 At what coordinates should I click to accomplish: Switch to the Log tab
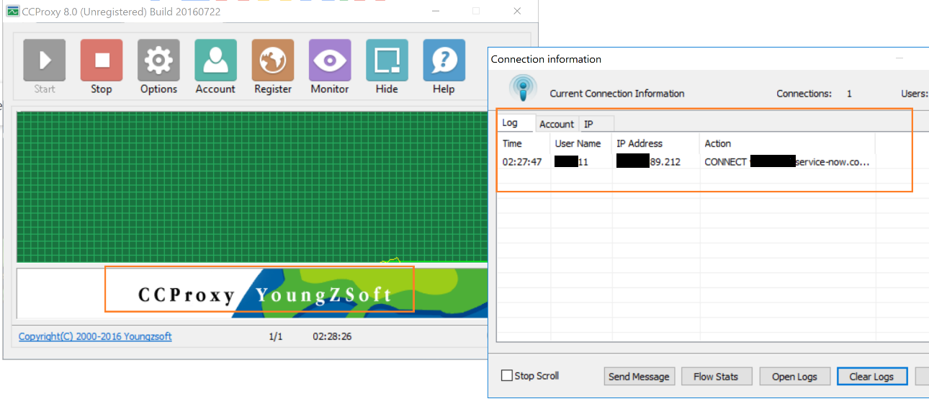pos(511,123)
